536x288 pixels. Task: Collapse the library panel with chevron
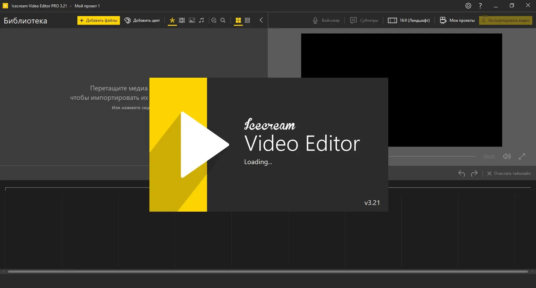pyautogui.click(x=261, y=20)
